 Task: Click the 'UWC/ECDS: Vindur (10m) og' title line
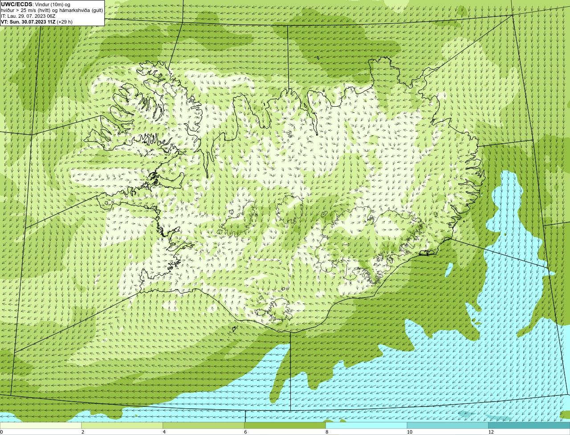(36, 4)
